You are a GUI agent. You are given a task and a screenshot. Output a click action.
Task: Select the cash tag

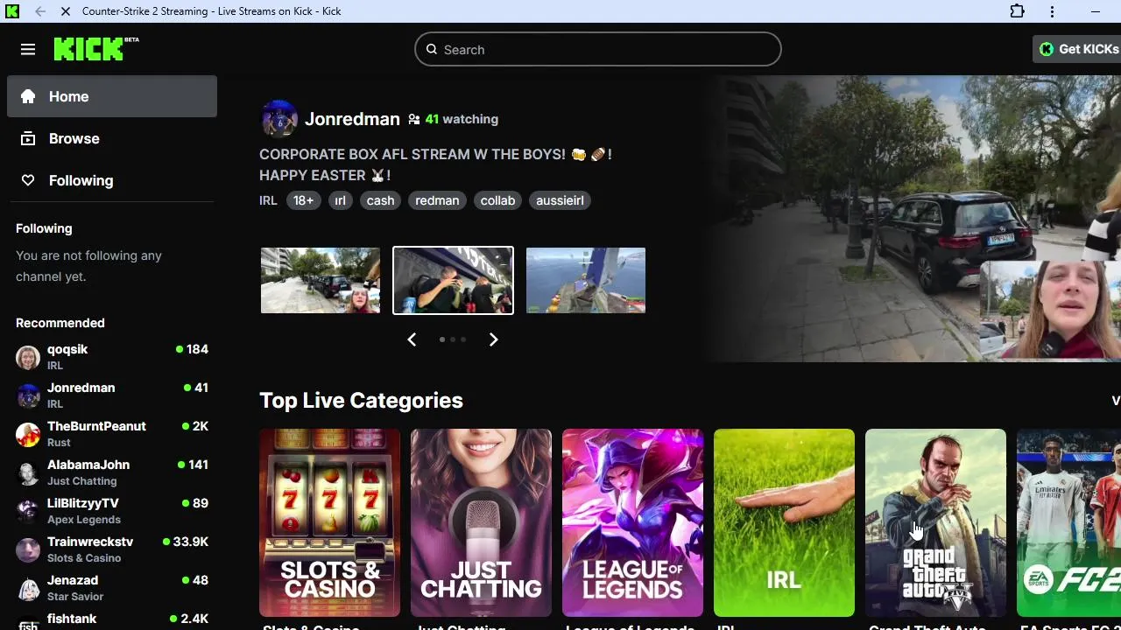tap(380, 200)
